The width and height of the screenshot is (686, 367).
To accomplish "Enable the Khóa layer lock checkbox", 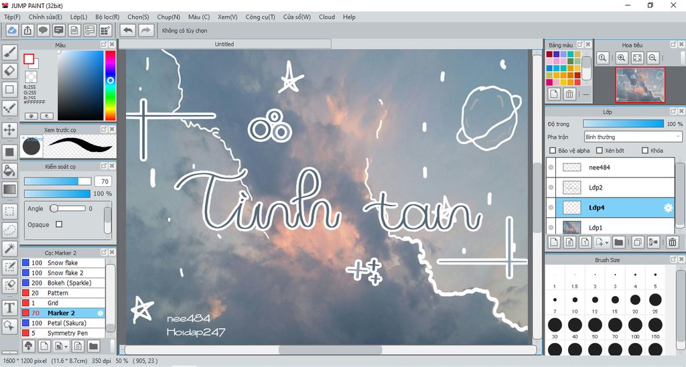I will (x=645, y=151).
